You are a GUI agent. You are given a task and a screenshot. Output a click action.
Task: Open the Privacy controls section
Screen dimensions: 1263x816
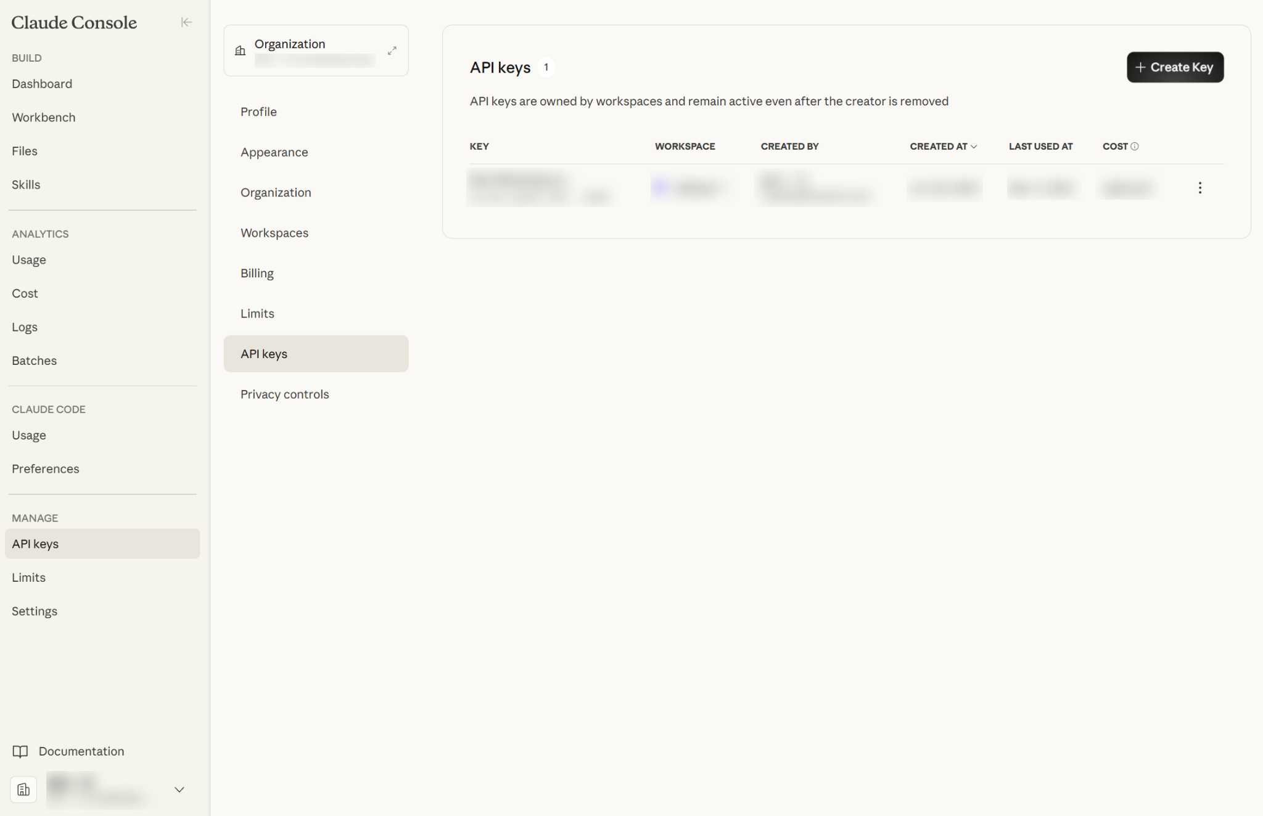point(284,394)
